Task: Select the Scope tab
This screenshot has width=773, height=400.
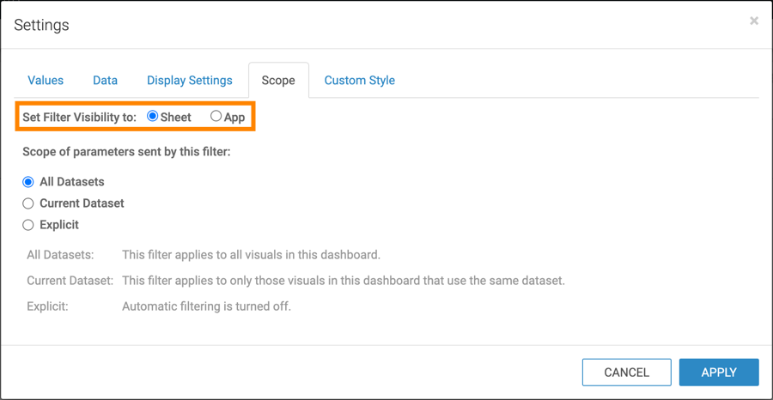Action: (x=278, y=81)
